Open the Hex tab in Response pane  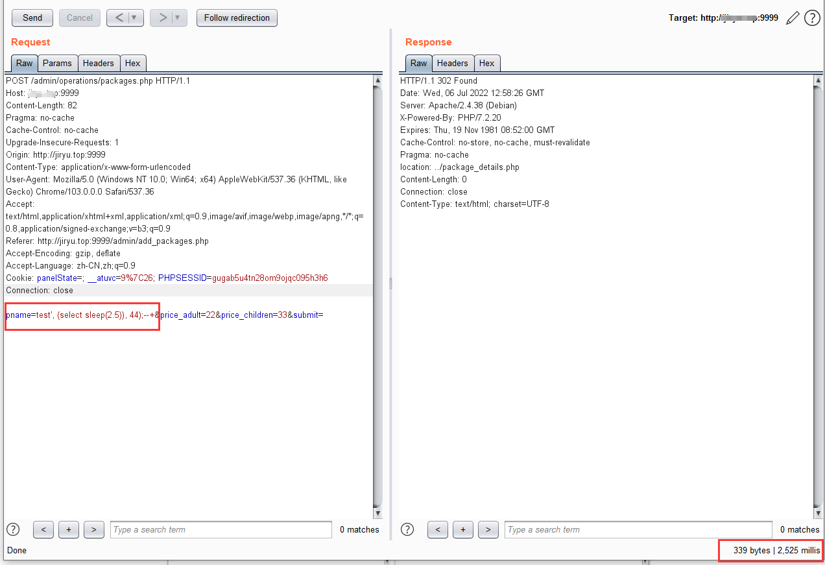pos(487,63)
